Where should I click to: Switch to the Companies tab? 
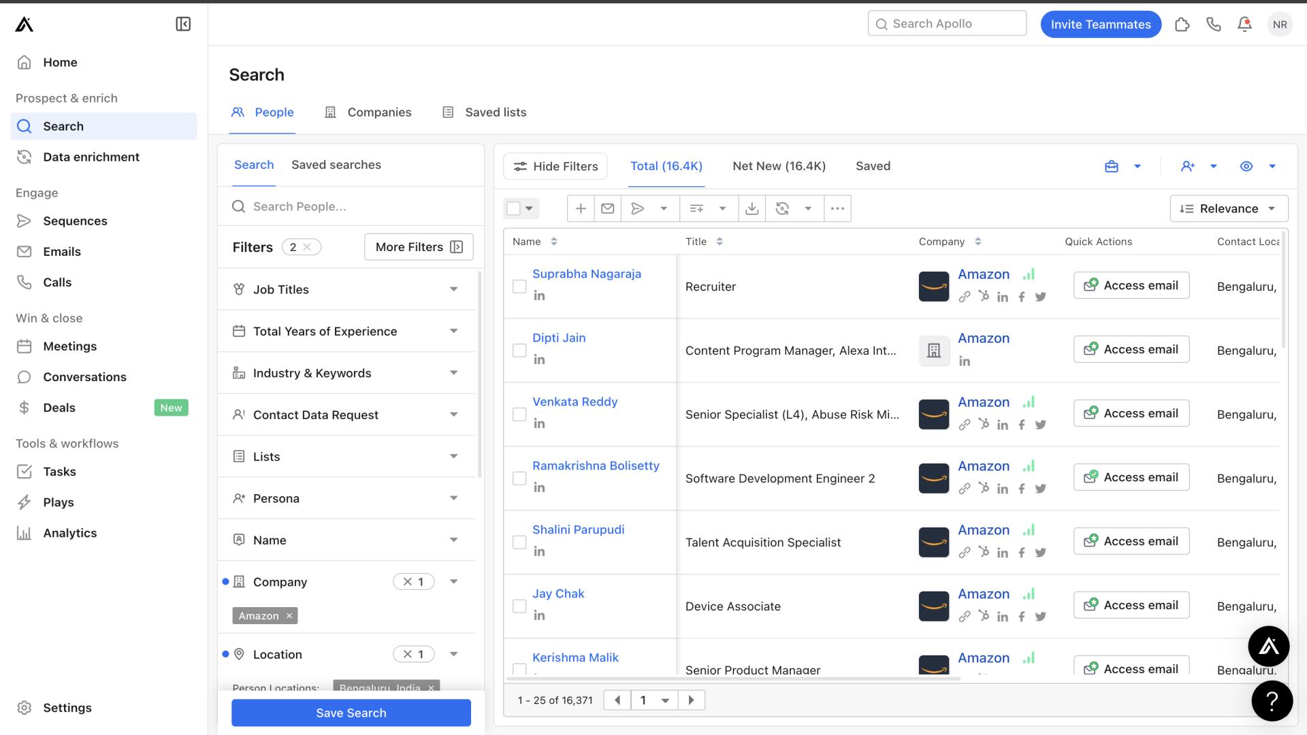click(x=368, y=113)
